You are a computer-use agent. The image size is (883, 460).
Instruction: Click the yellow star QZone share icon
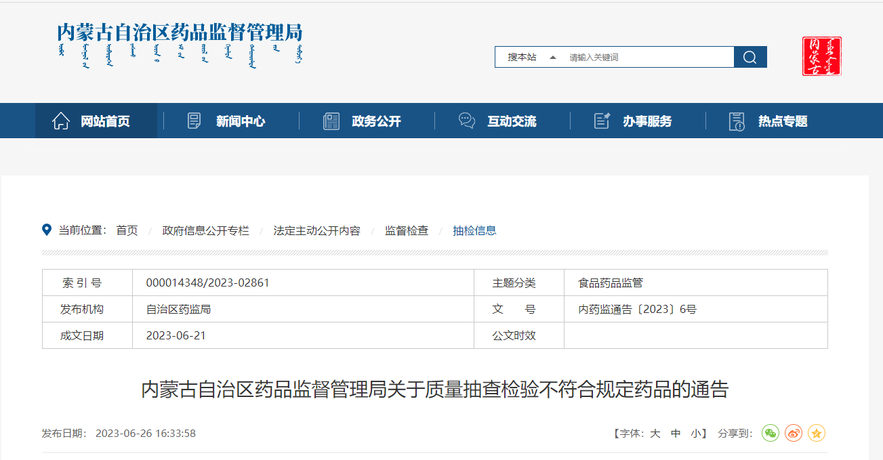point(817,433)
